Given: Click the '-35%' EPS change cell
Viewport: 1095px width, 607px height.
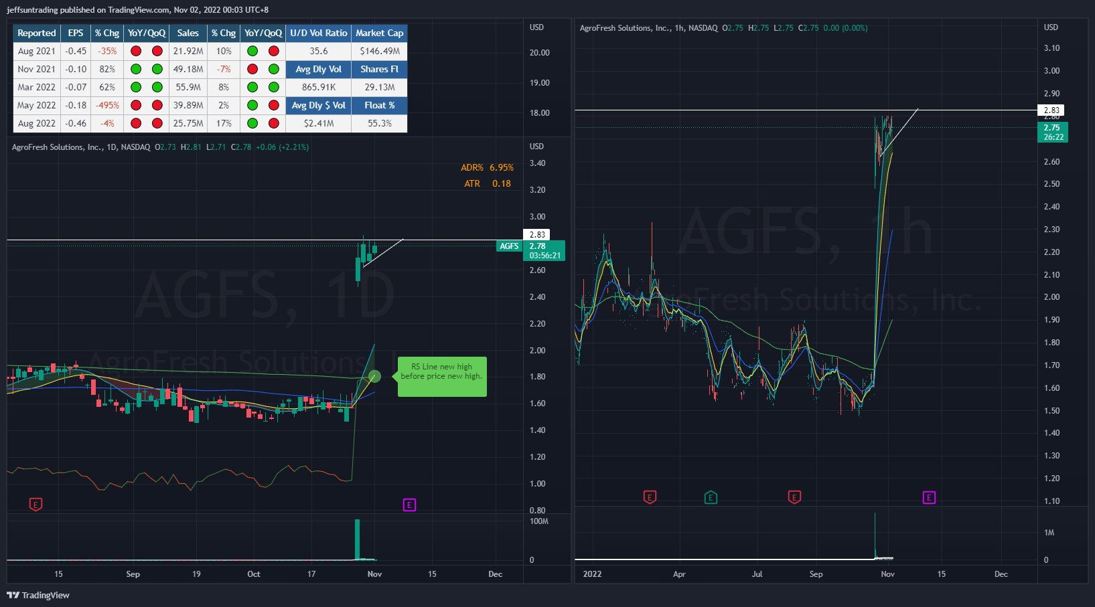Looking at the screenshot, I should (107, 51).
